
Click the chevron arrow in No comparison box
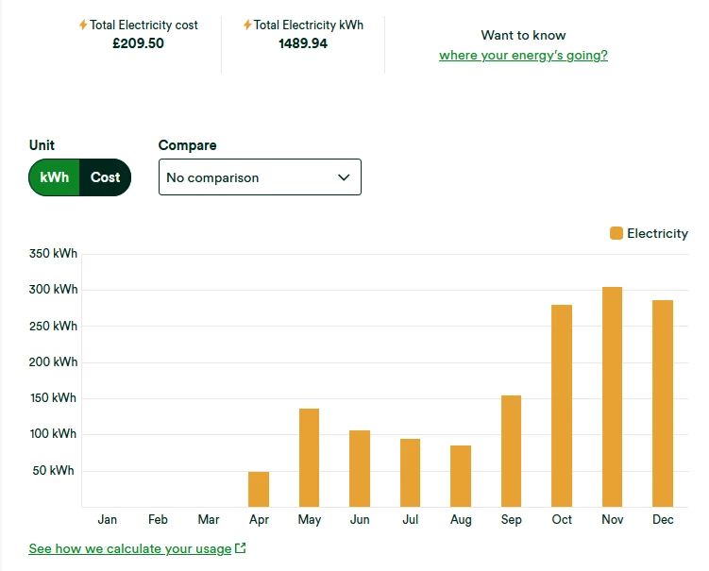pos(344,177)
